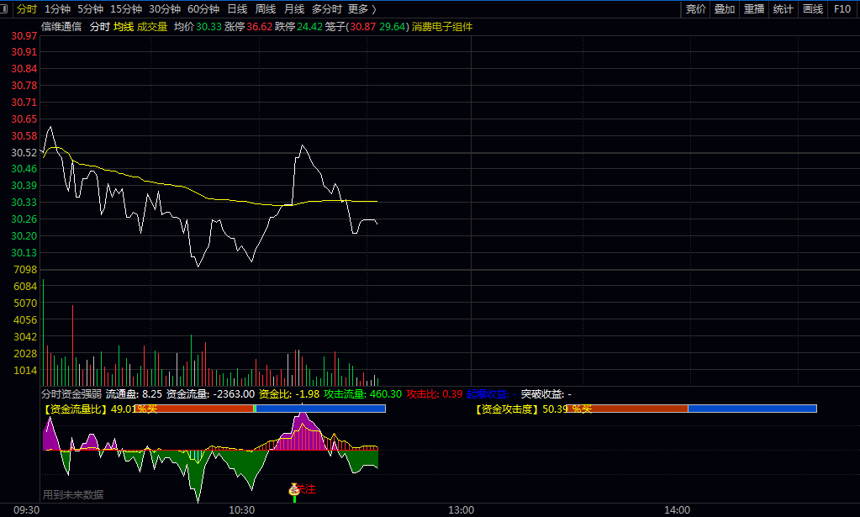Activate the 画线 drawing tools

point(812,9)
